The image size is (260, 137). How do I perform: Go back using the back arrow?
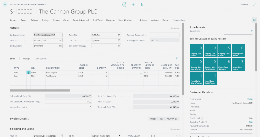click(x=5, y=5)
